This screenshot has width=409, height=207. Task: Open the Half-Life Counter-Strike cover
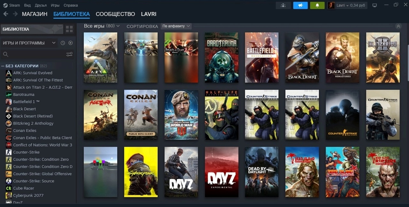click(221, 115)
